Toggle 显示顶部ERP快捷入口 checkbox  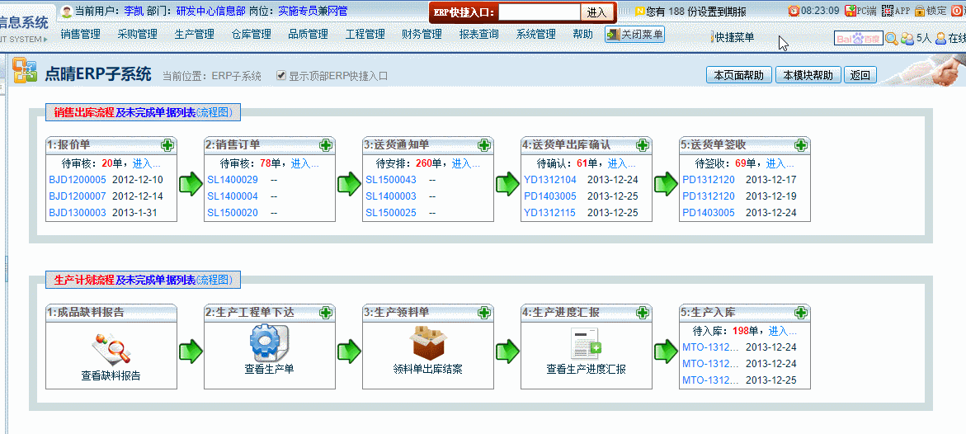click(x=281, y=76)
